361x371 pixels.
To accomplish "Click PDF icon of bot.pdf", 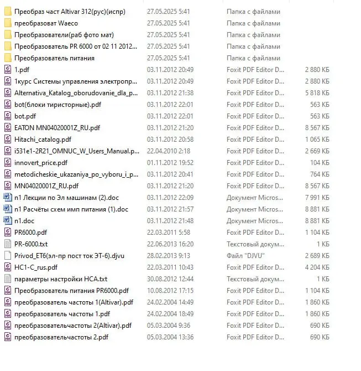I will tap(8, 116).
